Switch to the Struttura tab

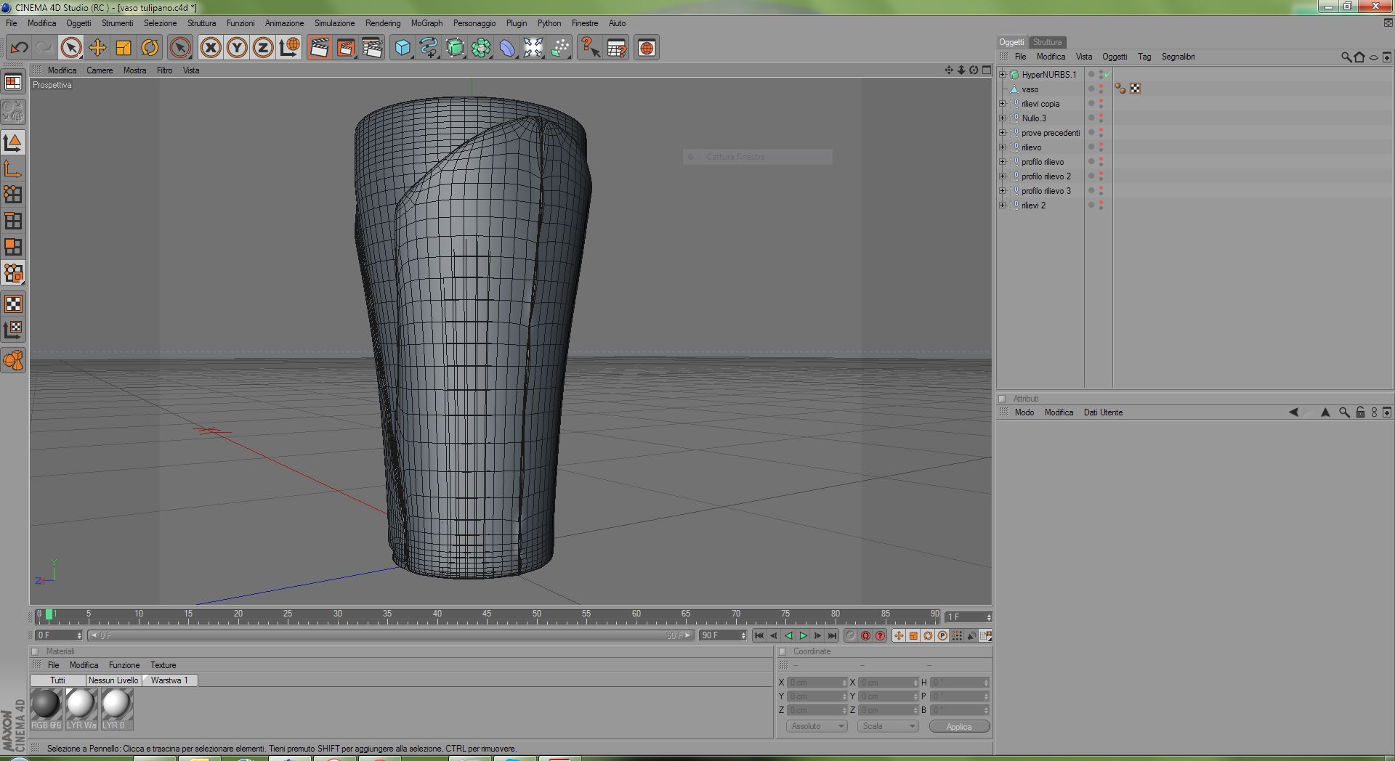coord(1047,42)
